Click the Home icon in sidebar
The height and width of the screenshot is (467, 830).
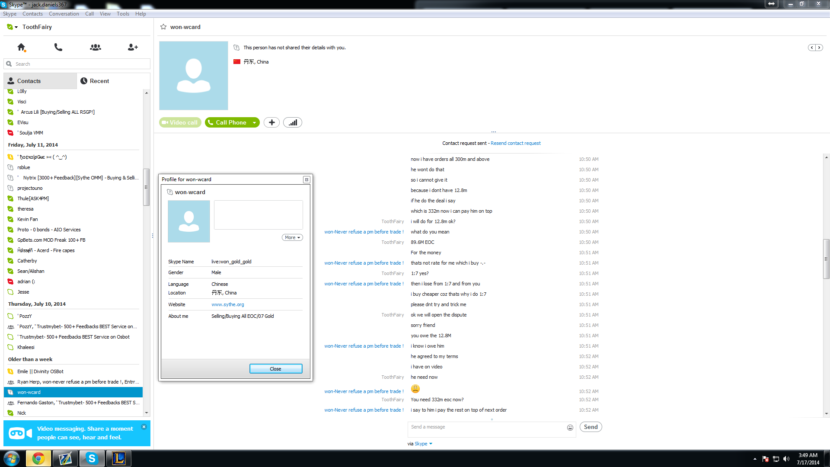tap(21, 47)
